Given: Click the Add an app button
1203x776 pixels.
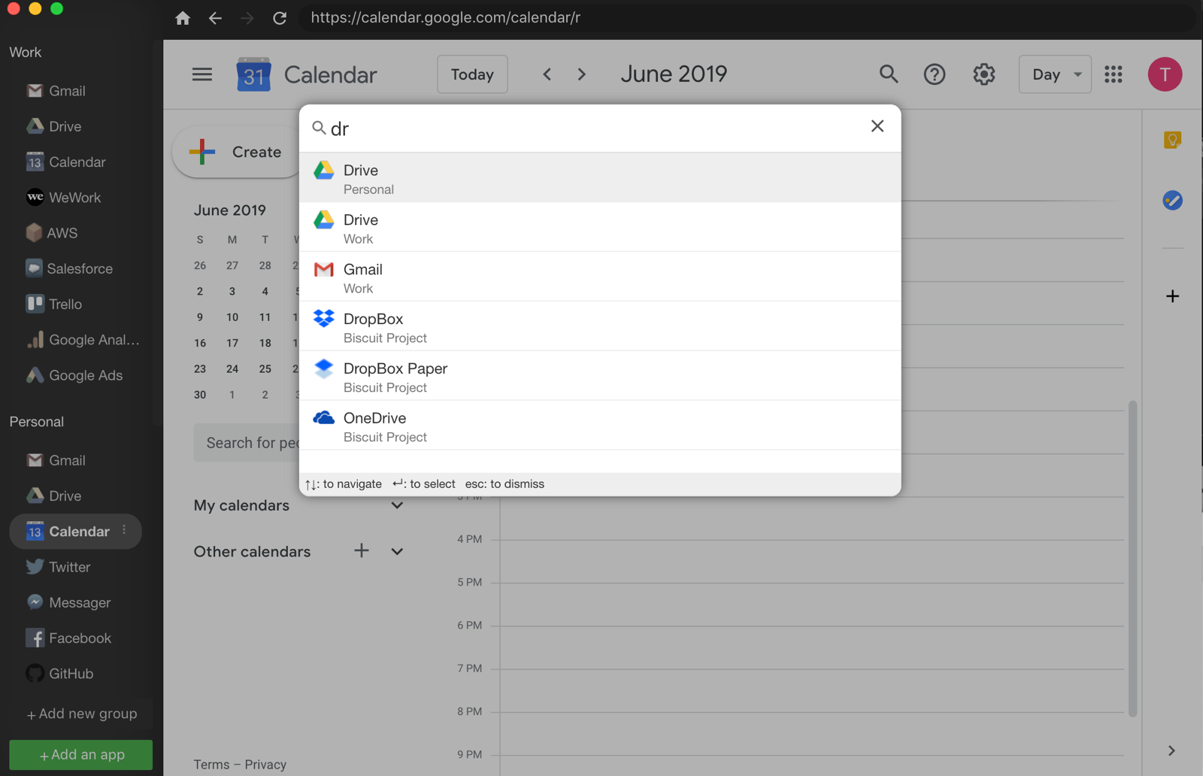Looking at the screenshot, I should click(80, 754).
